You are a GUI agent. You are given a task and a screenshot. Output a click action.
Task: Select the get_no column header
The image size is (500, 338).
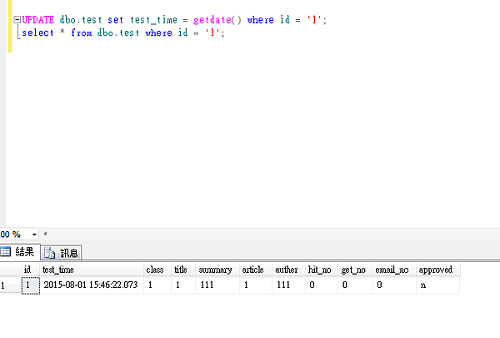coord(355,270)
